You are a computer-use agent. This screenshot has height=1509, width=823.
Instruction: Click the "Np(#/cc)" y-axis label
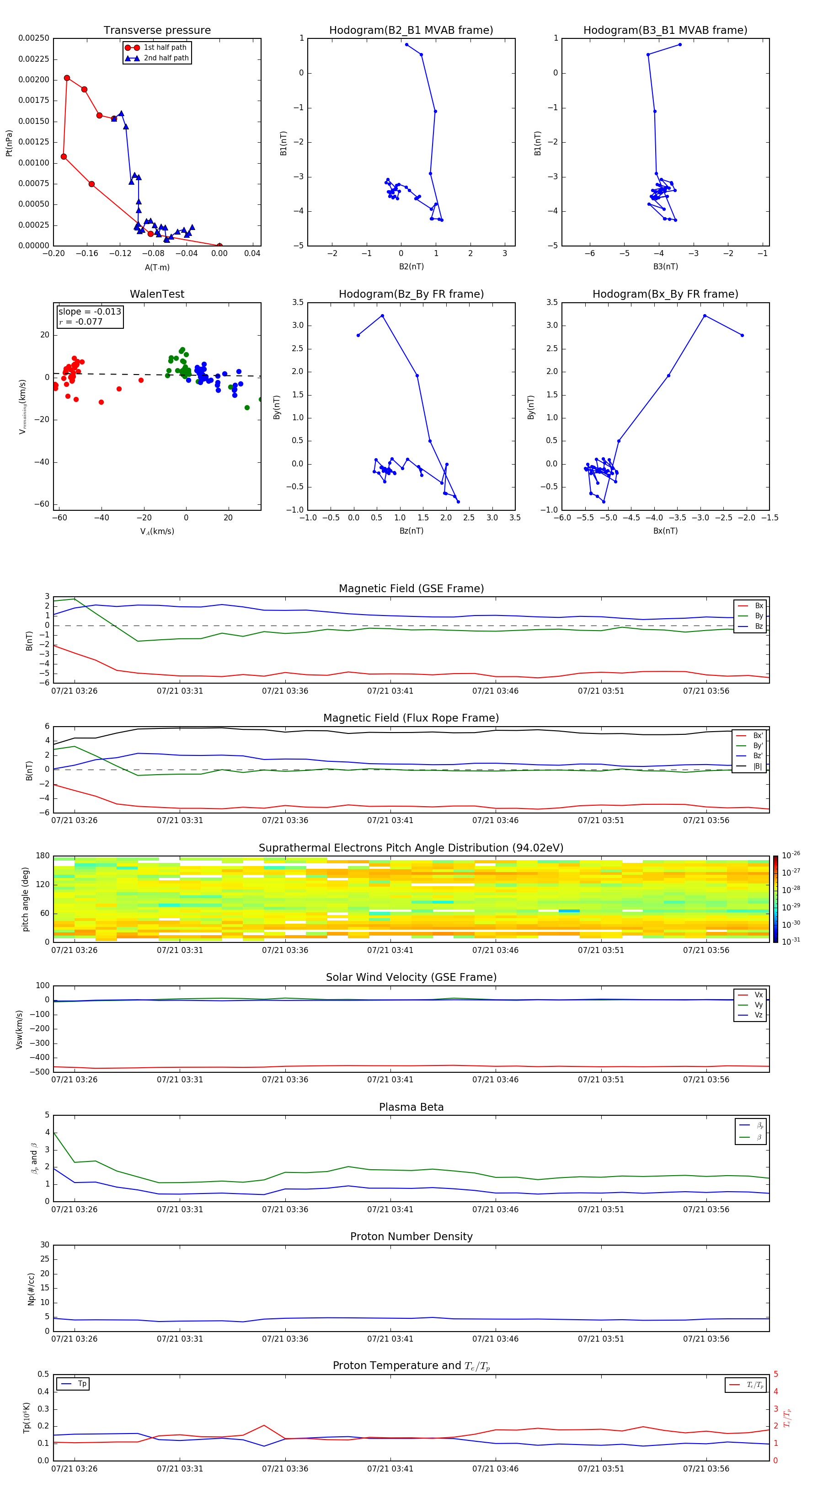tap(31, 1289)
